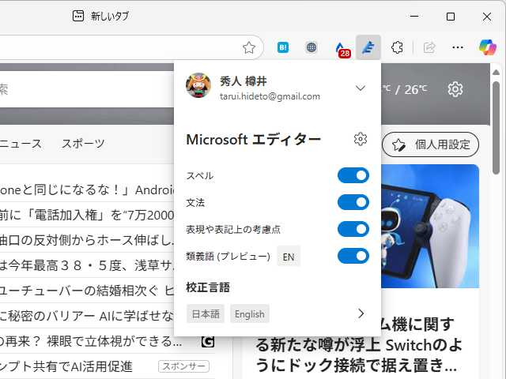Click the page vertical scrollbar
Image resolution: width=506 pixels, height=379 pixels.
click(x=496, y=126)
